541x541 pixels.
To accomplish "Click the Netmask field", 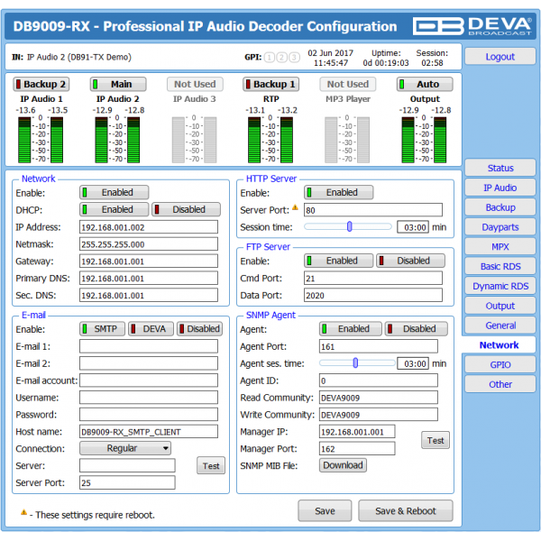I will (x=149, y=244).
